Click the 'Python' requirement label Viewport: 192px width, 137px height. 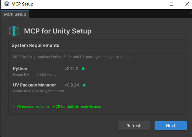tap(20, 69)
